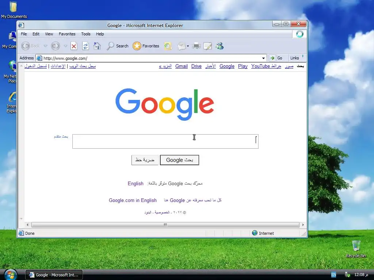The image size is (374, 280).
Task: Open the Play link
Action: (x=243, y=66)
